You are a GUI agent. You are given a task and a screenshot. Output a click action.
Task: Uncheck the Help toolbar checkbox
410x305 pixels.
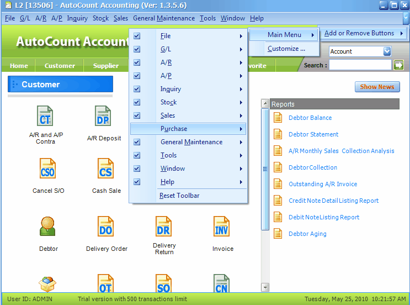coord(137,182)
